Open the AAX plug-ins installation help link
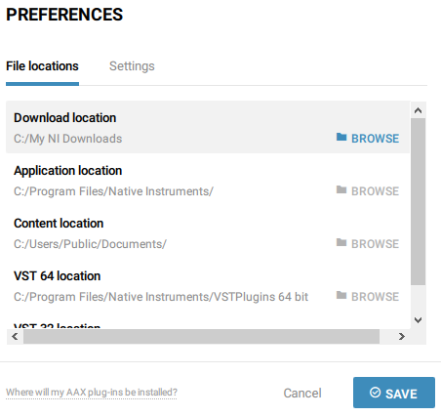 [92, 393]
